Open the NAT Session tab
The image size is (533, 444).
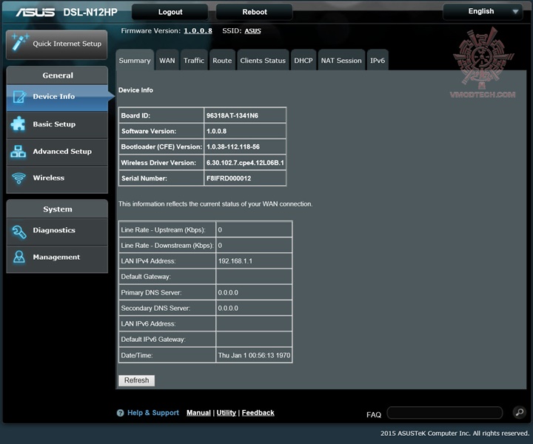[x=341, y=61]
